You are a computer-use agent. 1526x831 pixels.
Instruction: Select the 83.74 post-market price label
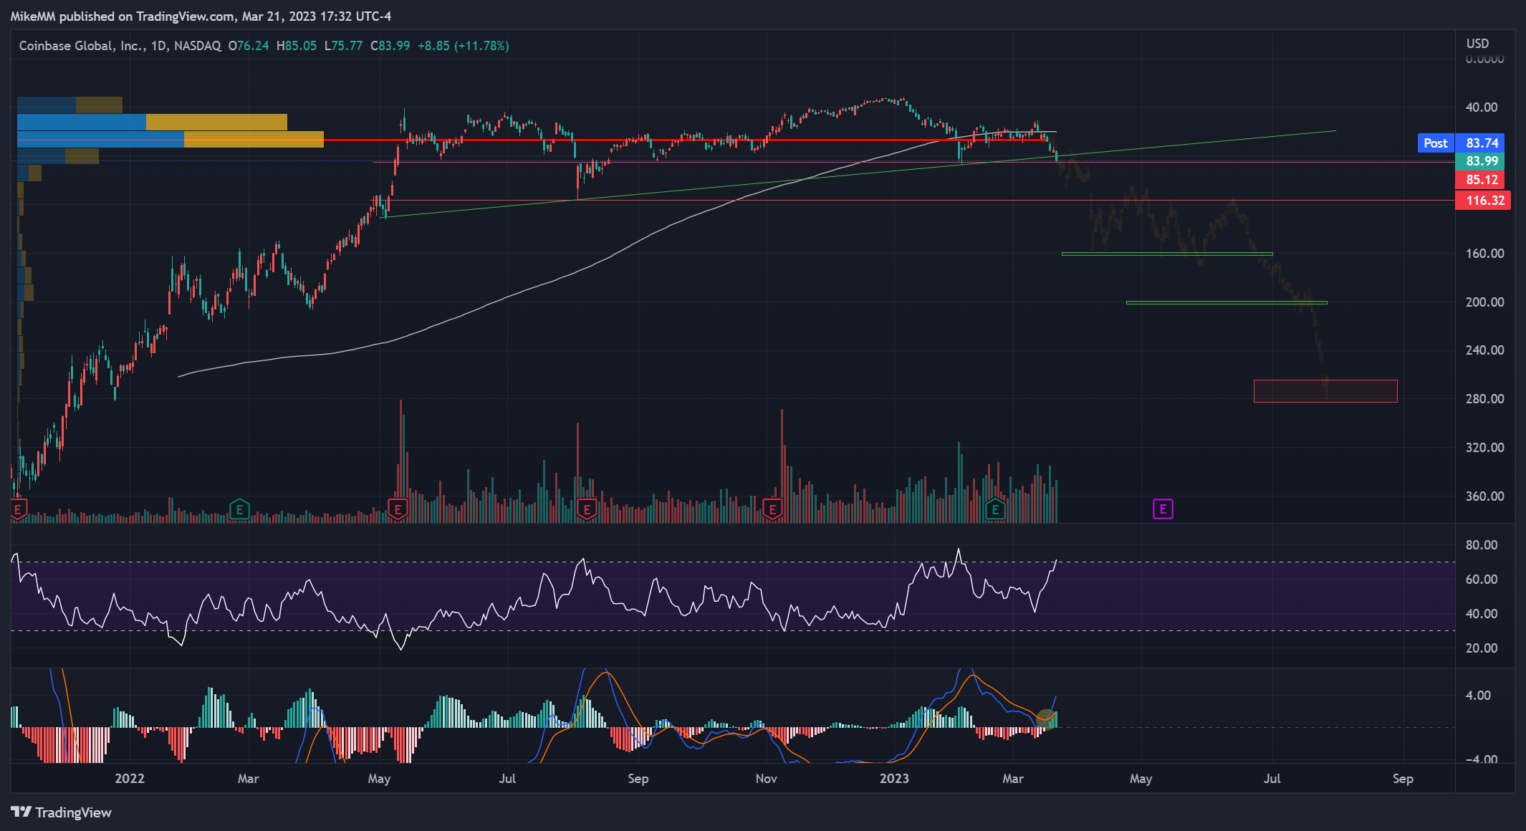1482,143
